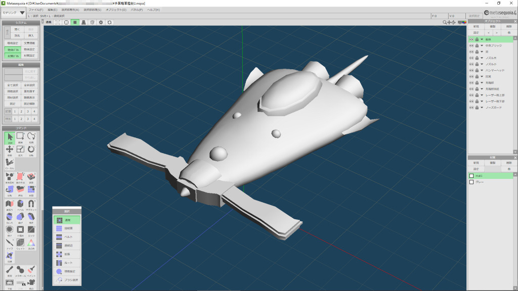Open the モデリング mode dropdown

(x=14, y=13)
